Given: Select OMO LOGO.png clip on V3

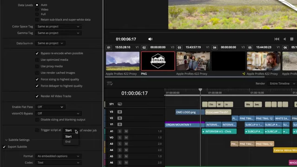Looking at the screenshot, I should [x=190, y=112].
